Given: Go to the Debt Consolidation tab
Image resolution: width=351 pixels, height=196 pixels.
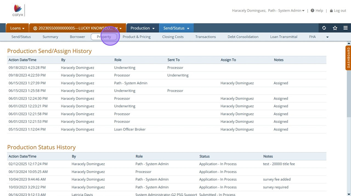Looking at the screenshot, I should tap(243, 37).
